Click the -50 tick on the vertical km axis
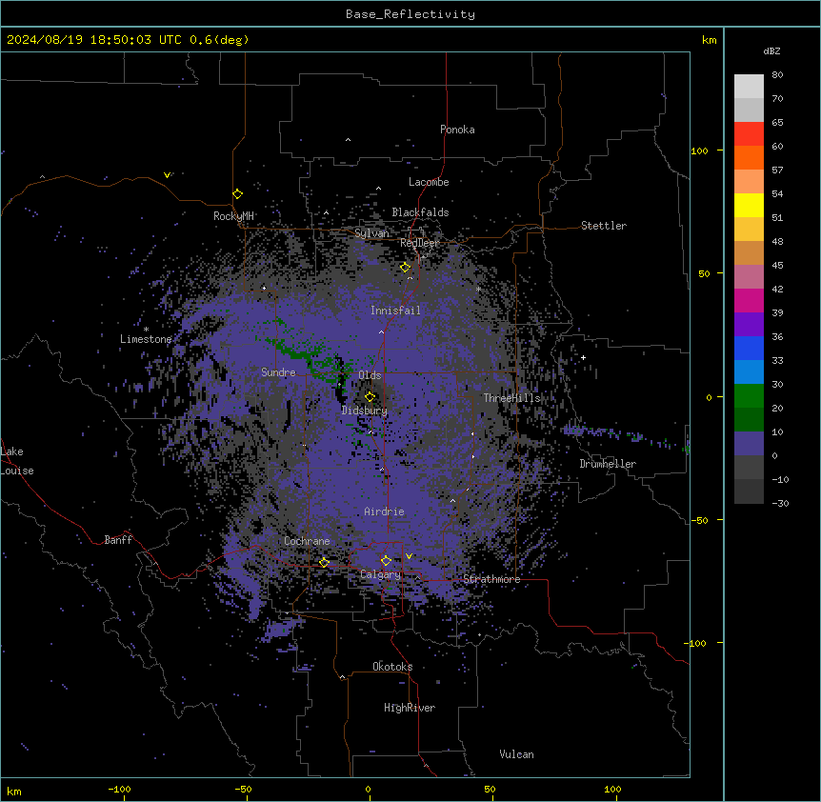This screenshot has height=802, width=821. (x=699, y=520)
